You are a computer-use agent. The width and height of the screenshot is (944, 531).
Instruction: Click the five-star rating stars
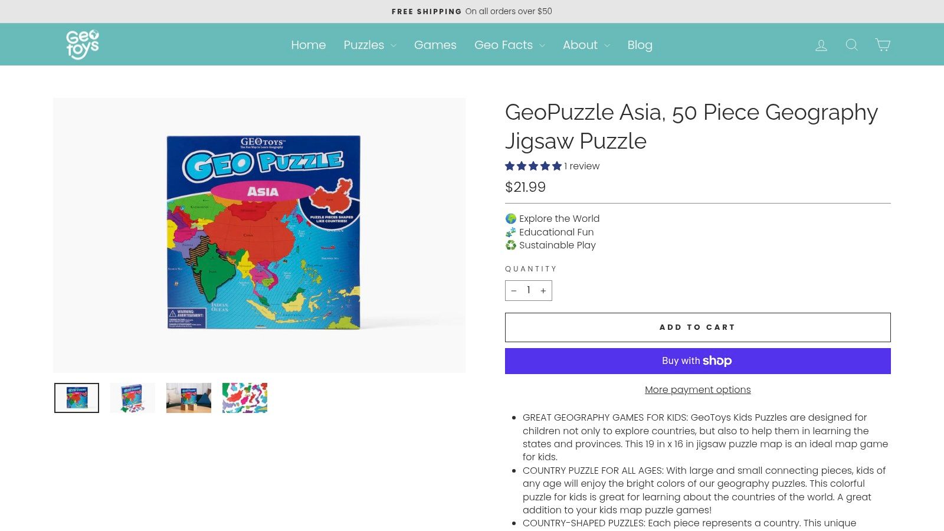pos(533,166)
